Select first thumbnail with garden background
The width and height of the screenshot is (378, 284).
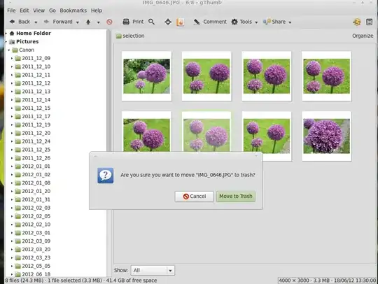pos(146,76)
